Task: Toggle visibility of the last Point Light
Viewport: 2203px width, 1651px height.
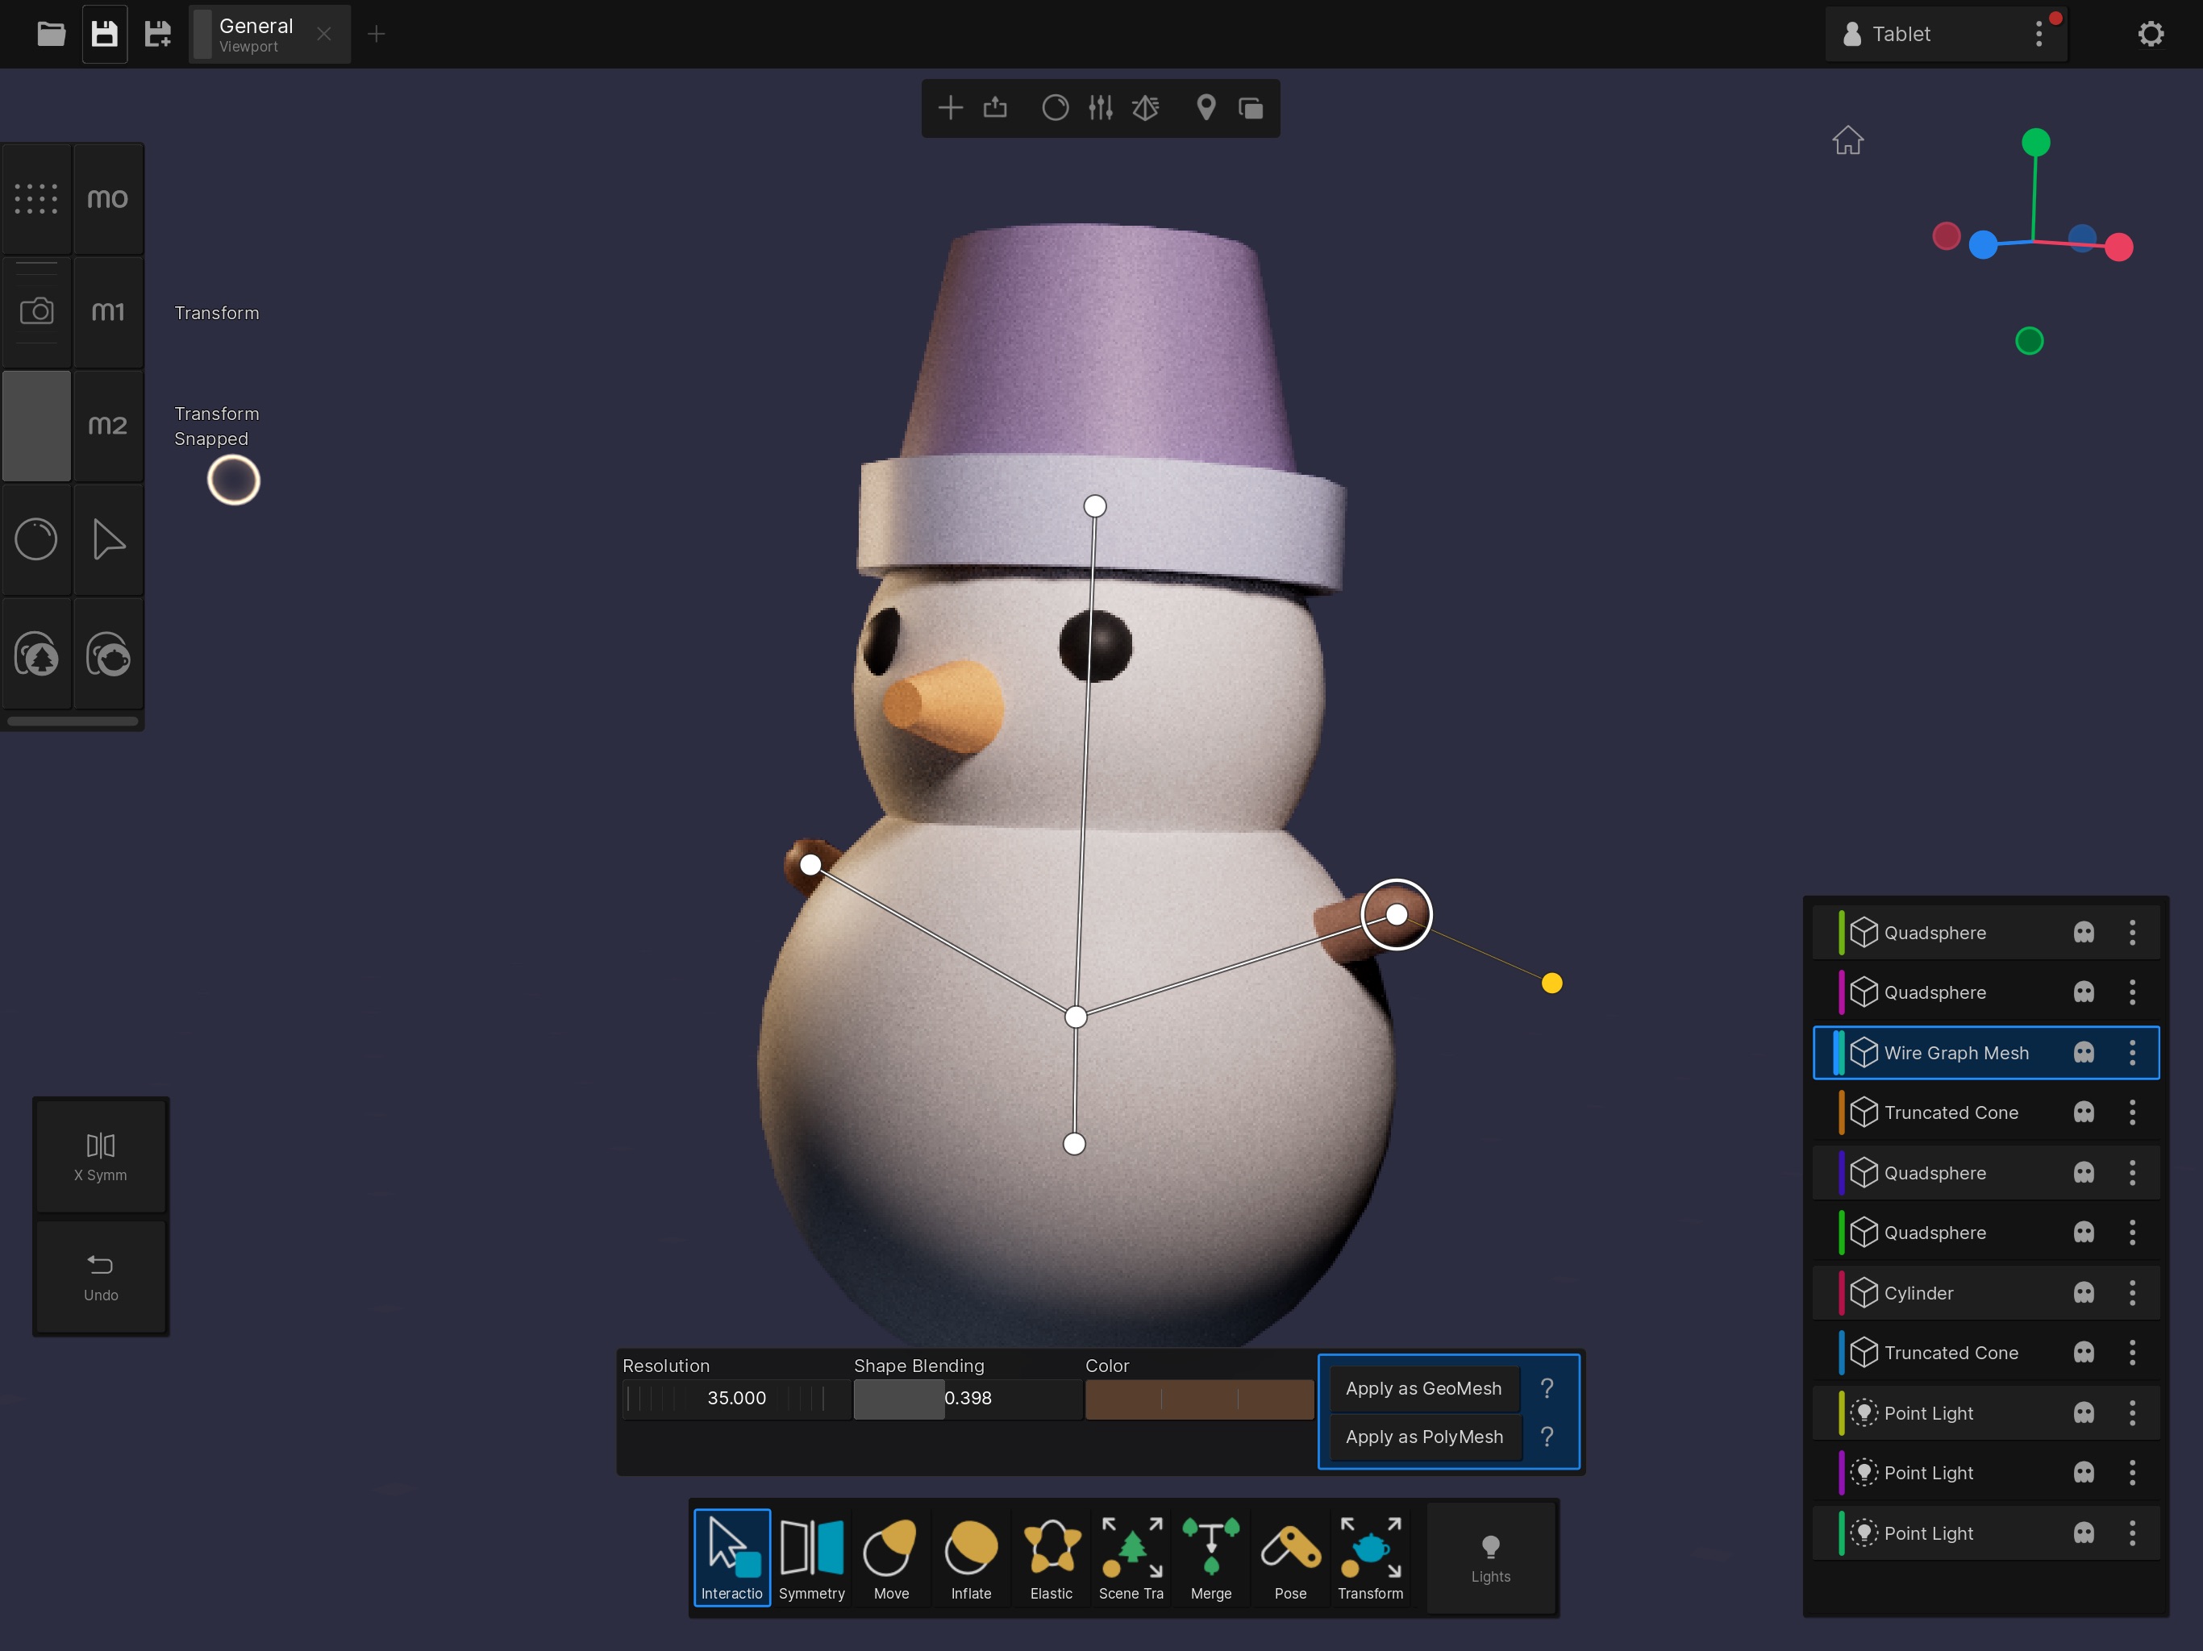Action: [x=2084, y=1532]
